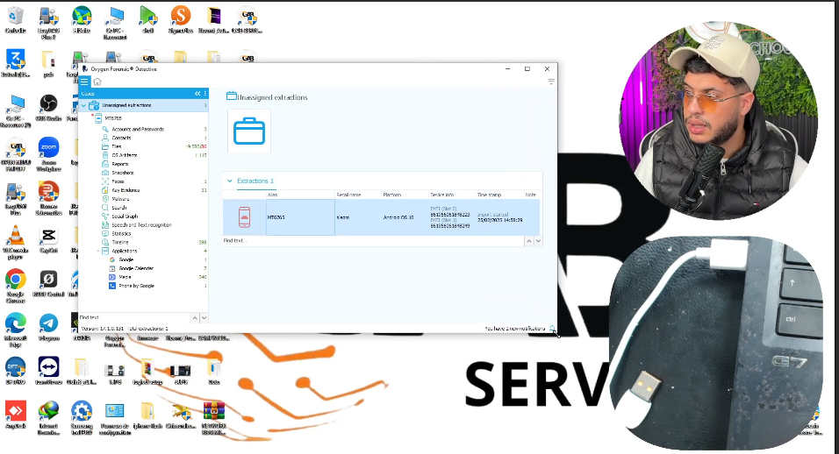Open the Files section
Screen dimensions: 839x454
pyautogui.click(x=116, y=146)
